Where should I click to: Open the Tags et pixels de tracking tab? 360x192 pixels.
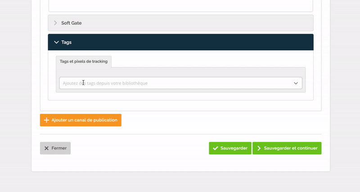84,62
